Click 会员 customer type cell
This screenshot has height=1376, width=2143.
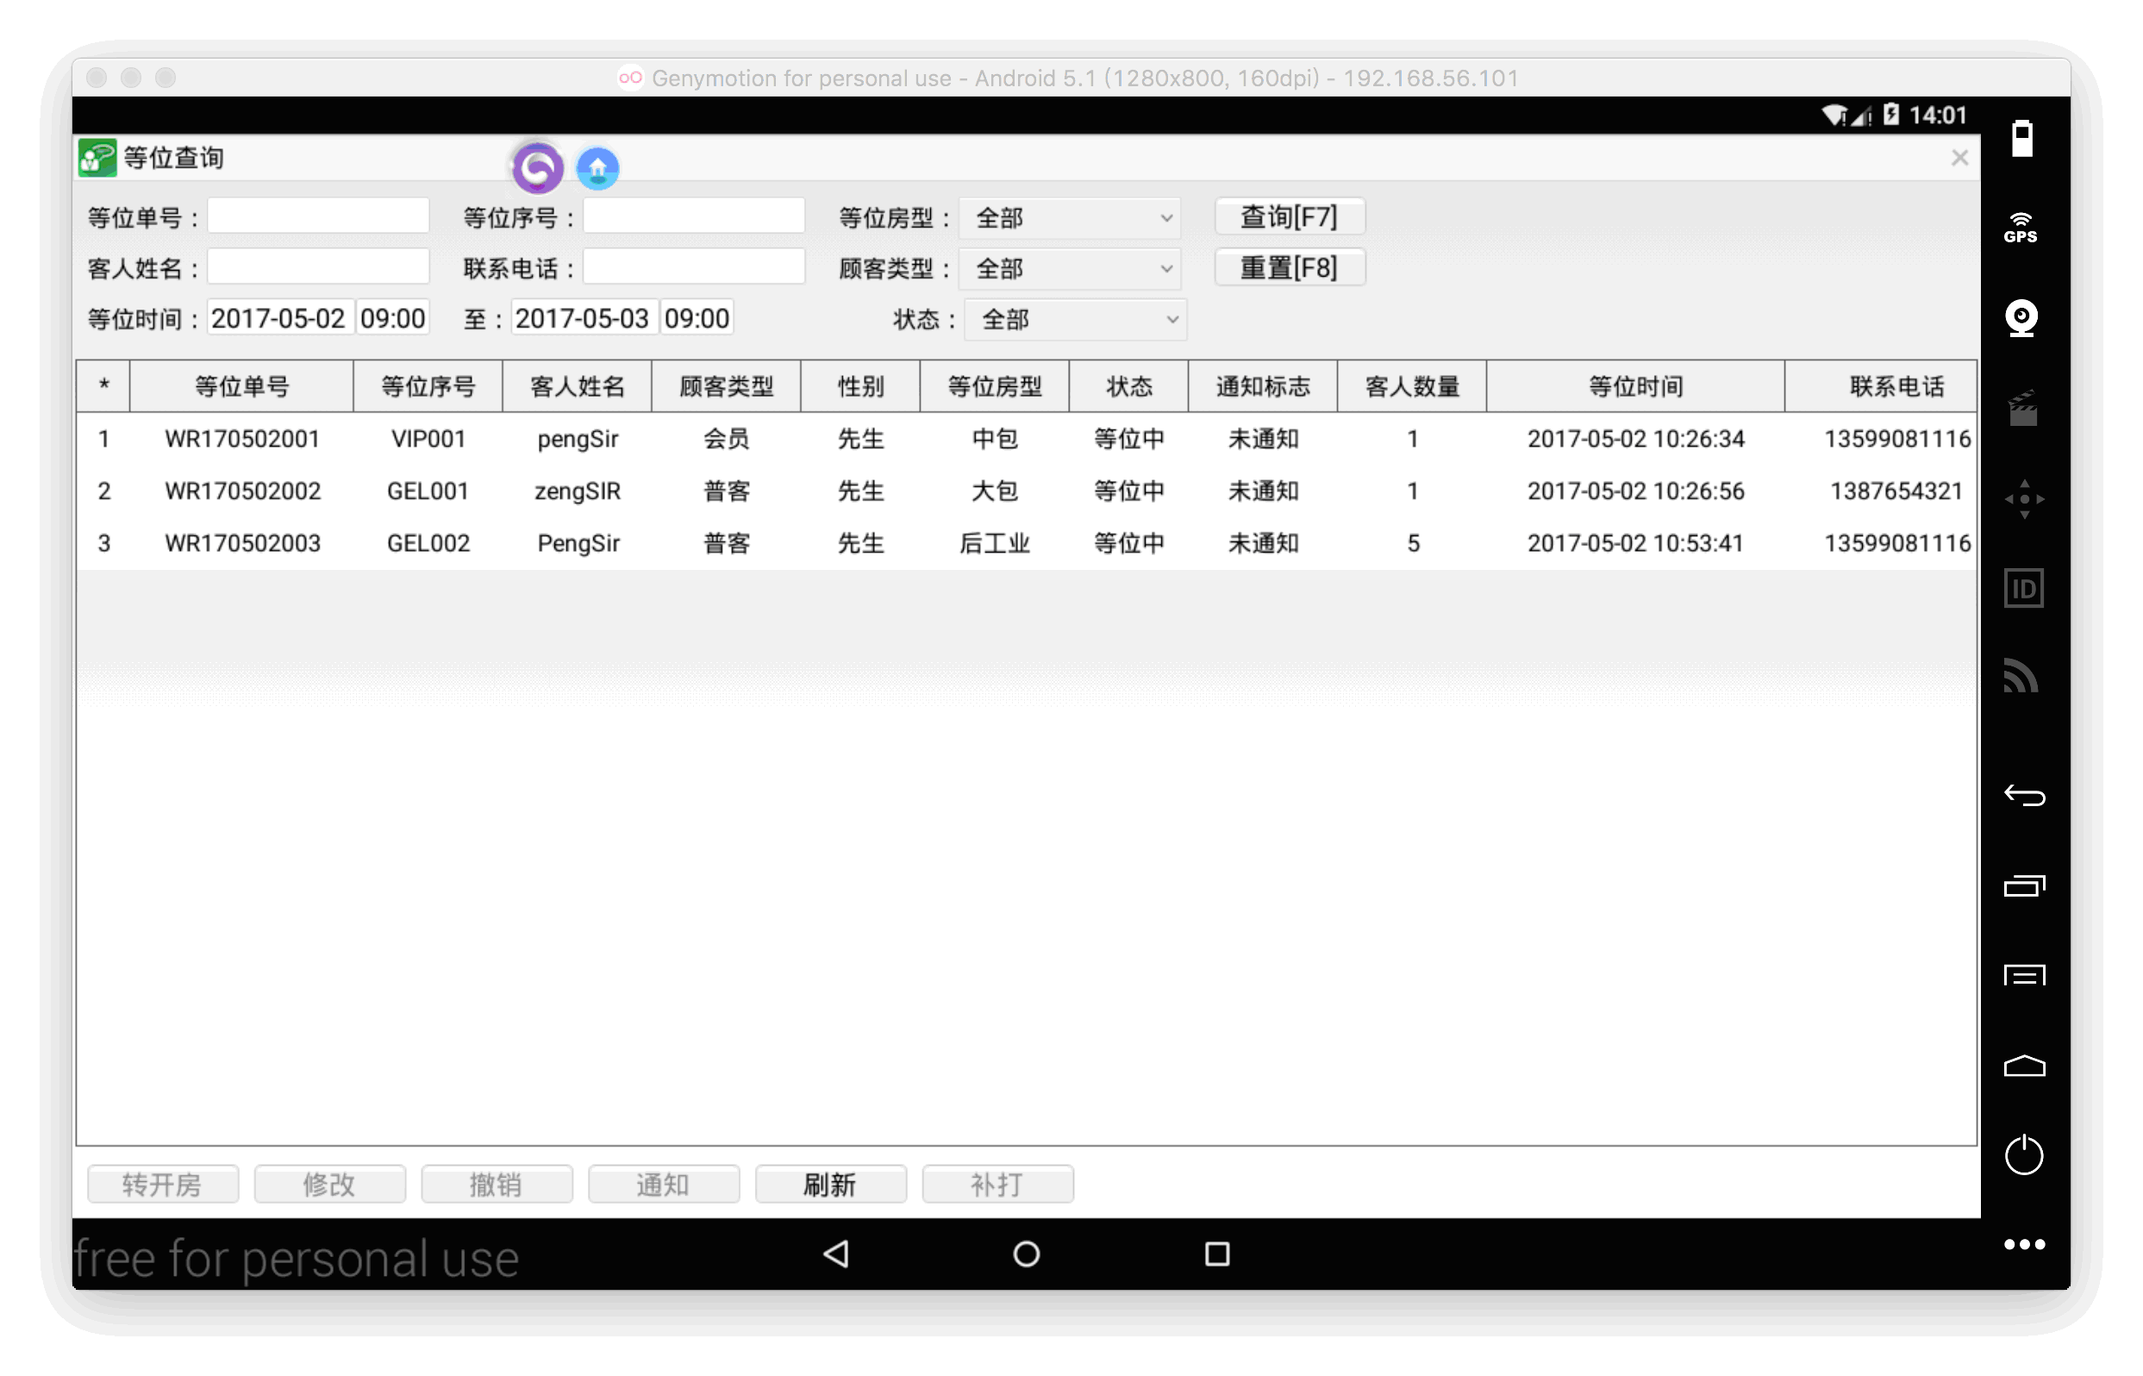[x=728, y=439]
